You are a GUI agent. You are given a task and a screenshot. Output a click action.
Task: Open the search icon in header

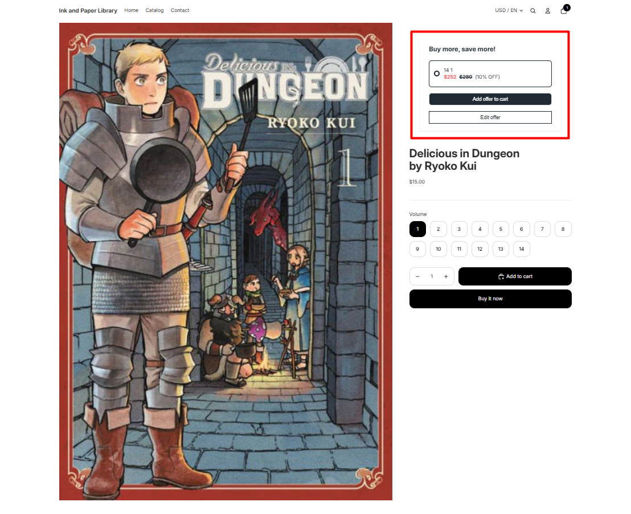tap(533, 11)
